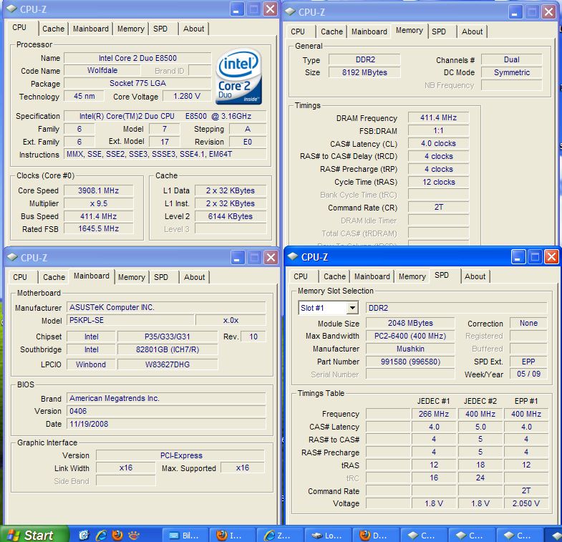Open Cache tab in the Processor window
562x542 pixels.
pyautogui.click(x=54, y=29)
